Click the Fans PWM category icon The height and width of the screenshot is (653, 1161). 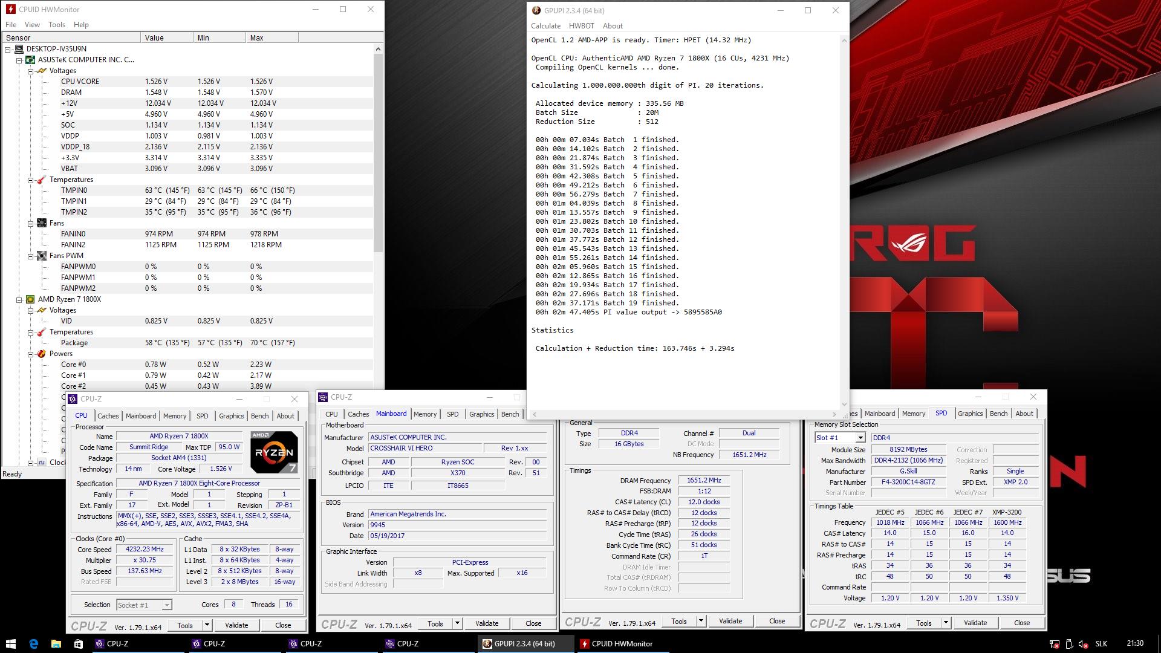[42, 256]
